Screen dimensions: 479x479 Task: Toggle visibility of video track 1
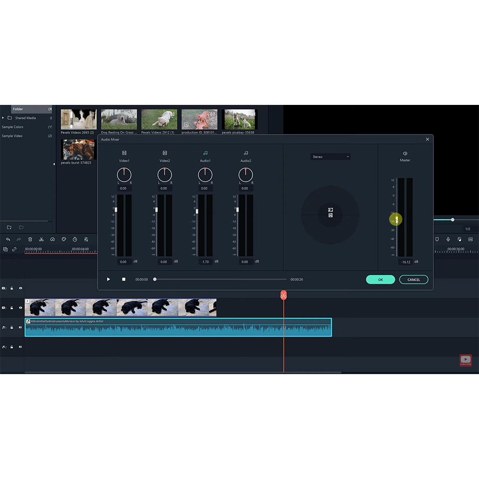21,308
